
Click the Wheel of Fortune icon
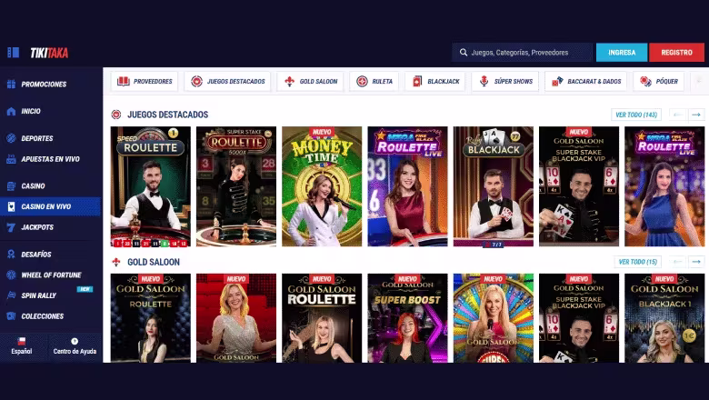(x=11, y=275)
